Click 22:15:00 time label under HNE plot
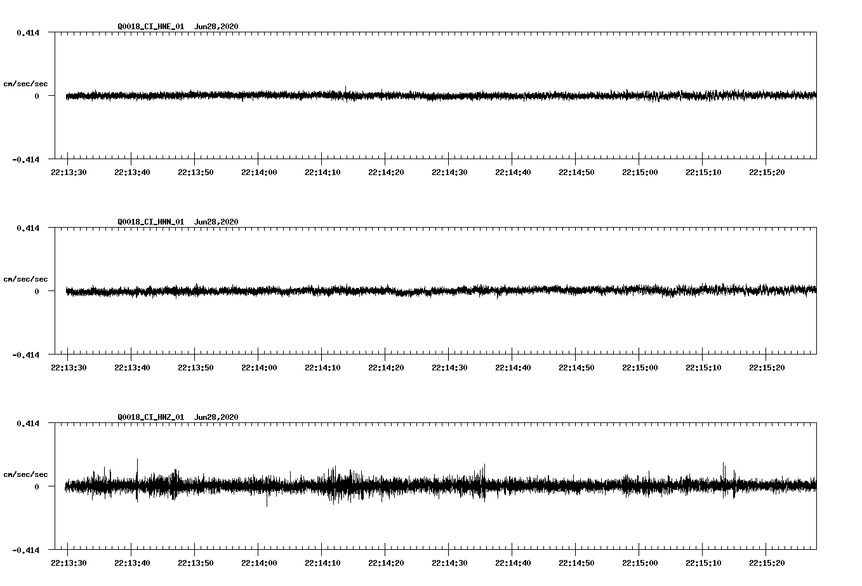Screen dimensions: 862x586 [640, 173]
